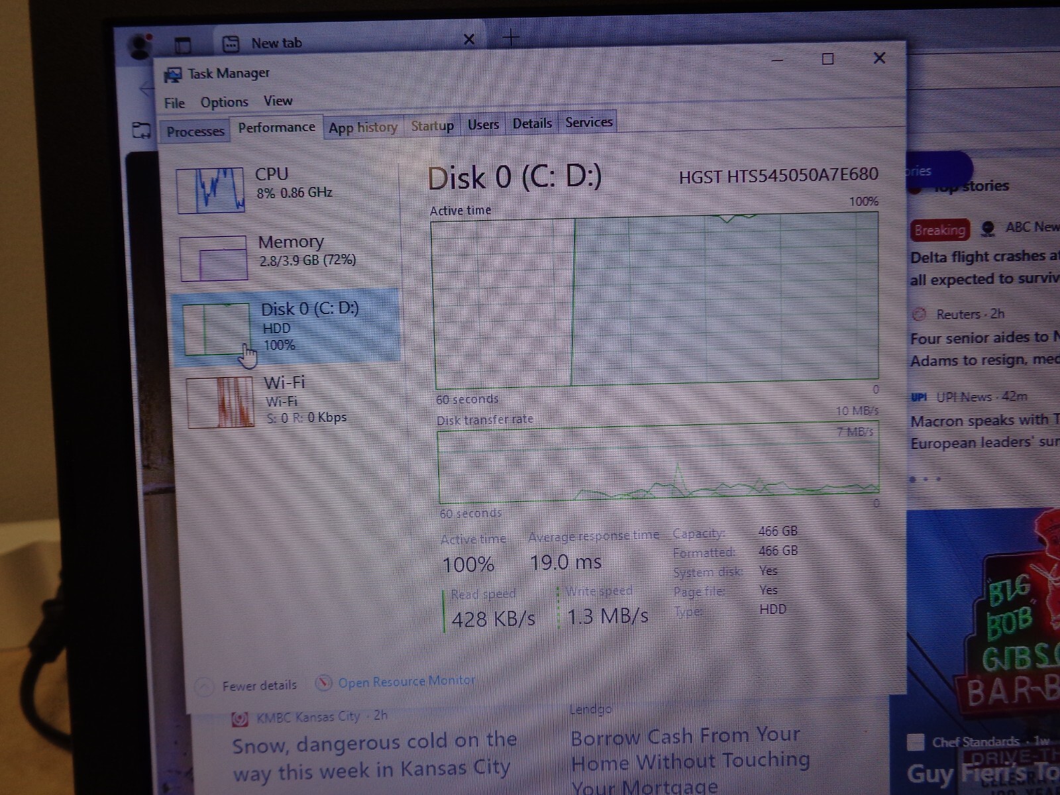
Task: Click the HDD type value in details
Action: [772, 609]
